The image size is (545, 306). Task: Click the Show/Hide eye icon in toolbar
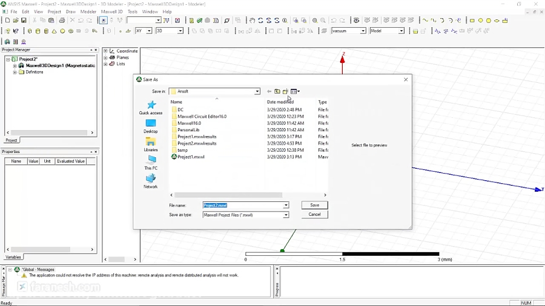(356, 21)
